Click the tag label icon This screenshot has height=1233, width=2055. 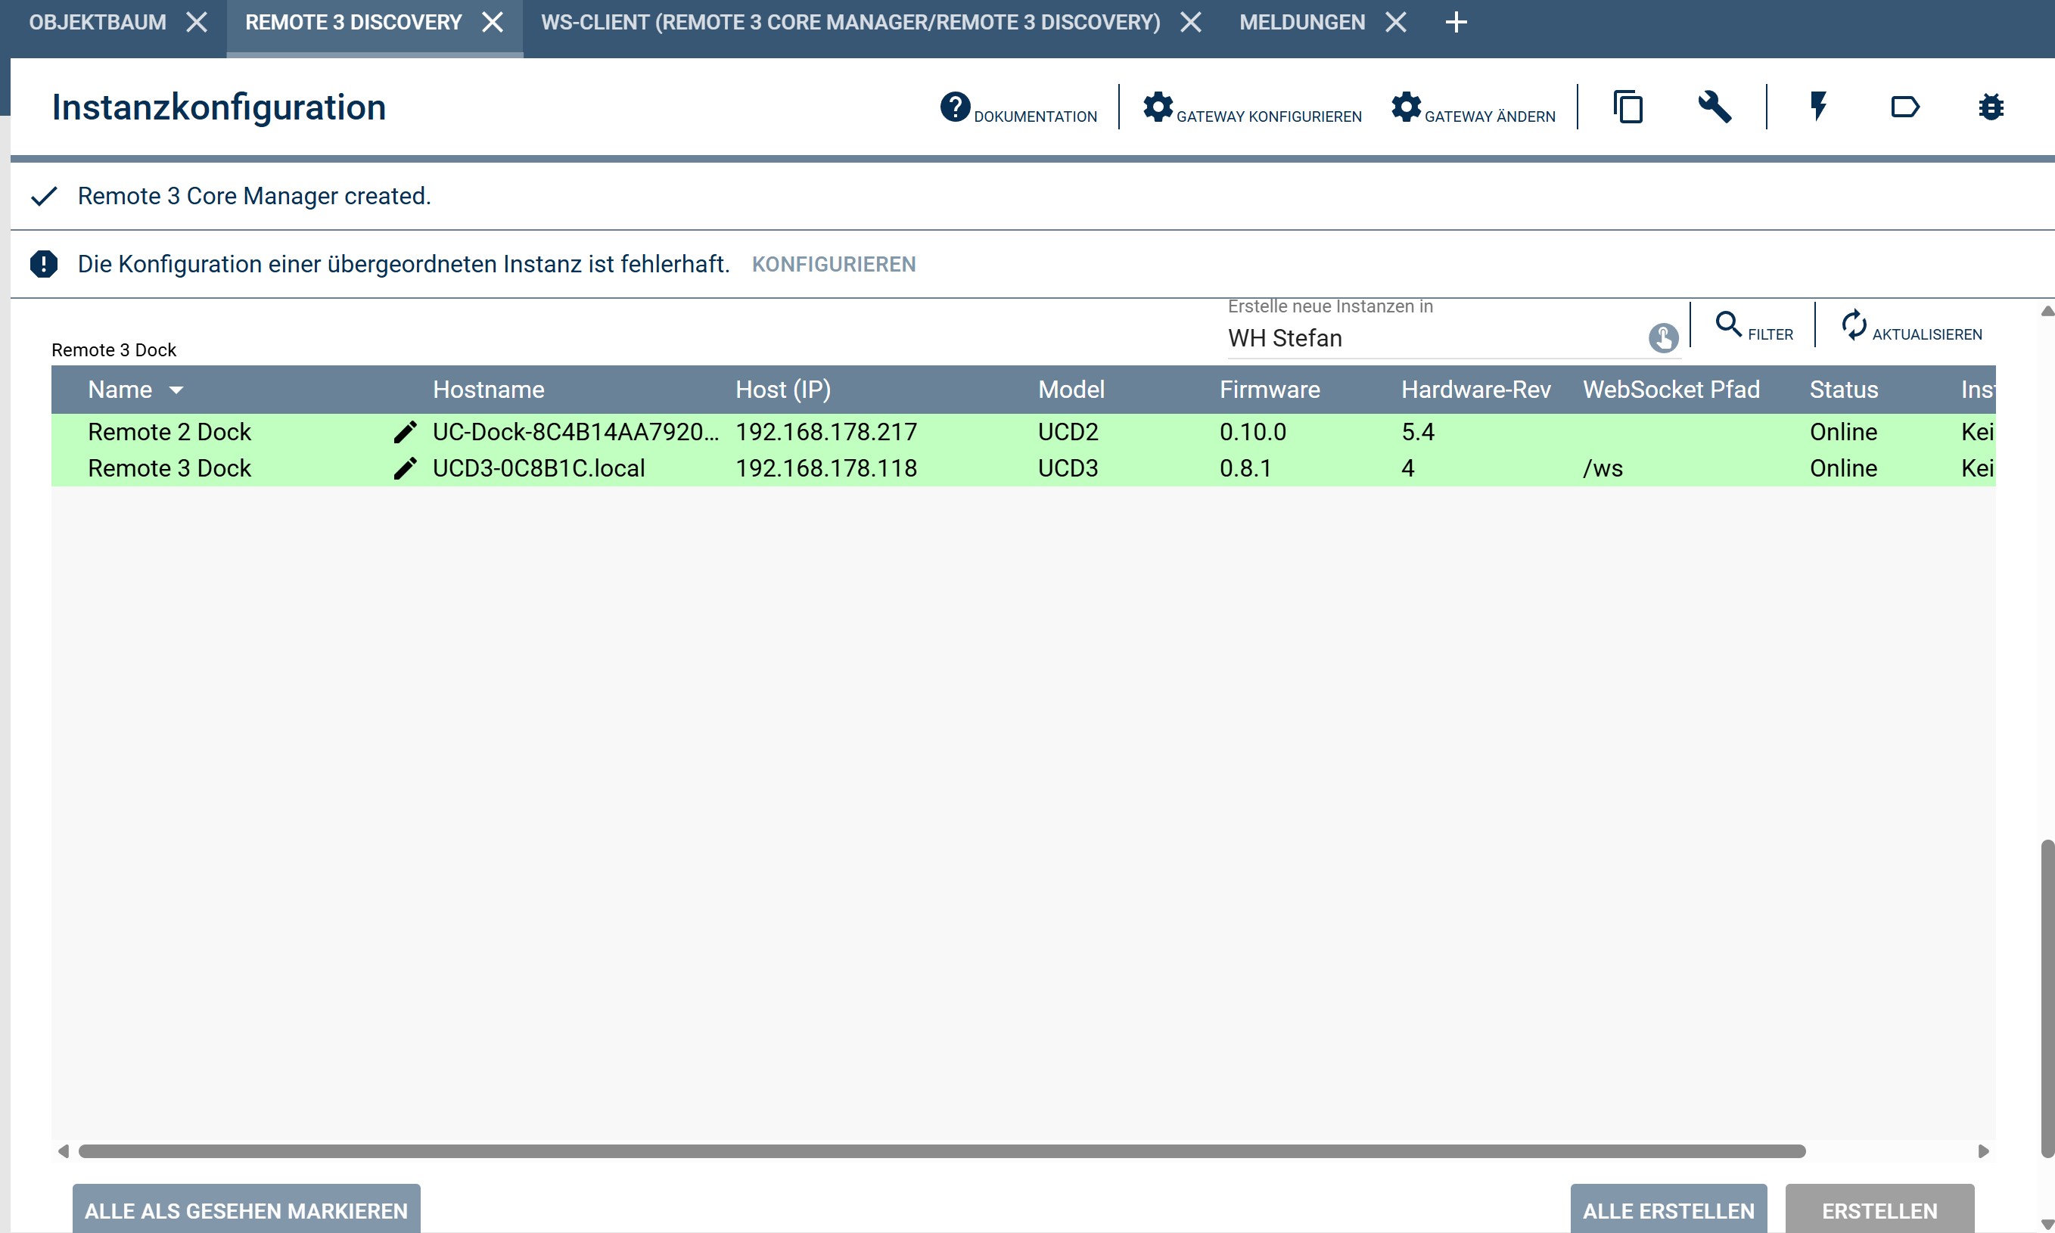(x=1904, y=107)
